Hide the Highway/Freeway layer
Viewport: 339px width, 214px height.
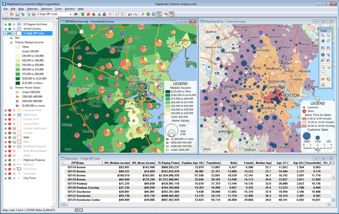[x=10, y=160]
